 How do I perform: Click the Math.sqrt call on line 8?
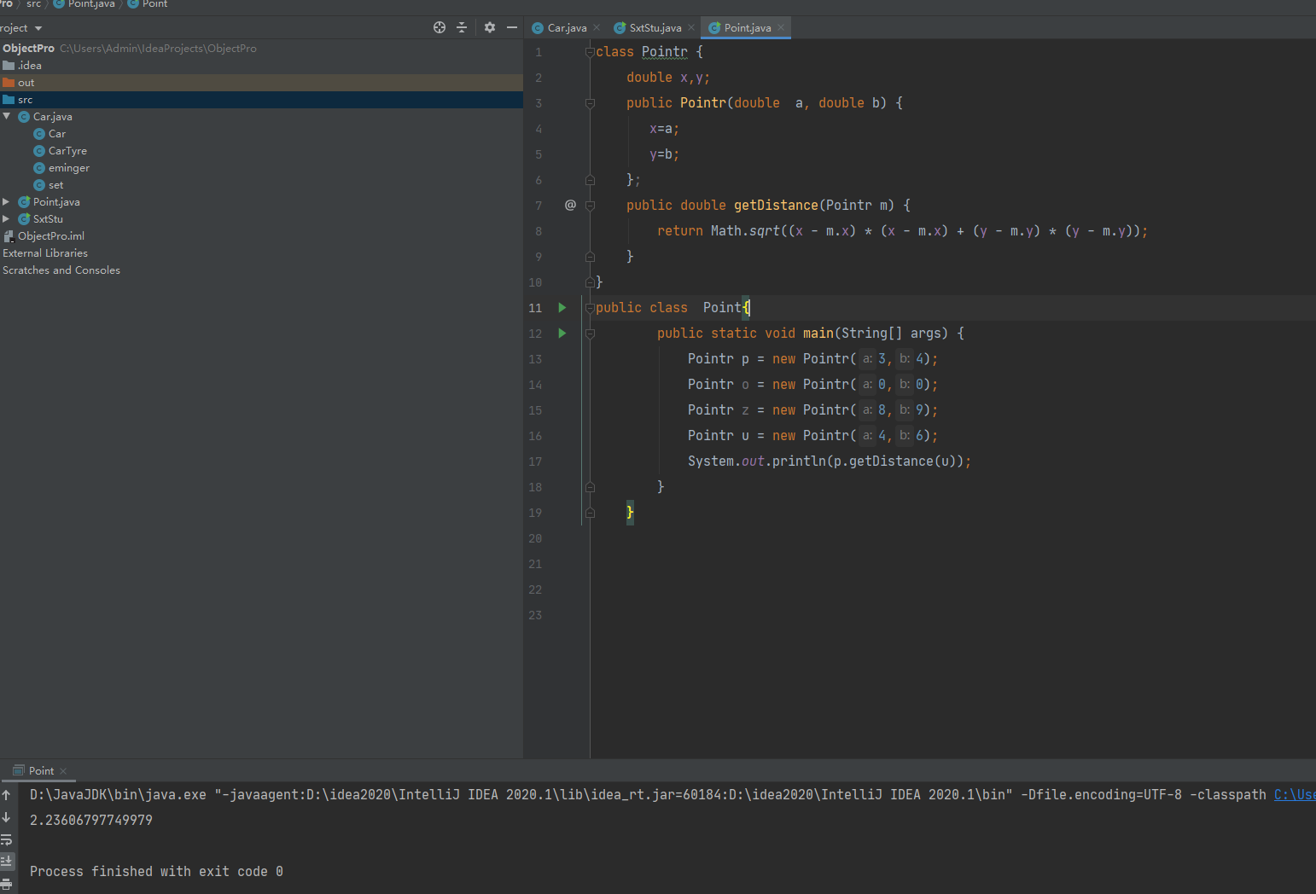pyautogui.click(x=745, y=231)
